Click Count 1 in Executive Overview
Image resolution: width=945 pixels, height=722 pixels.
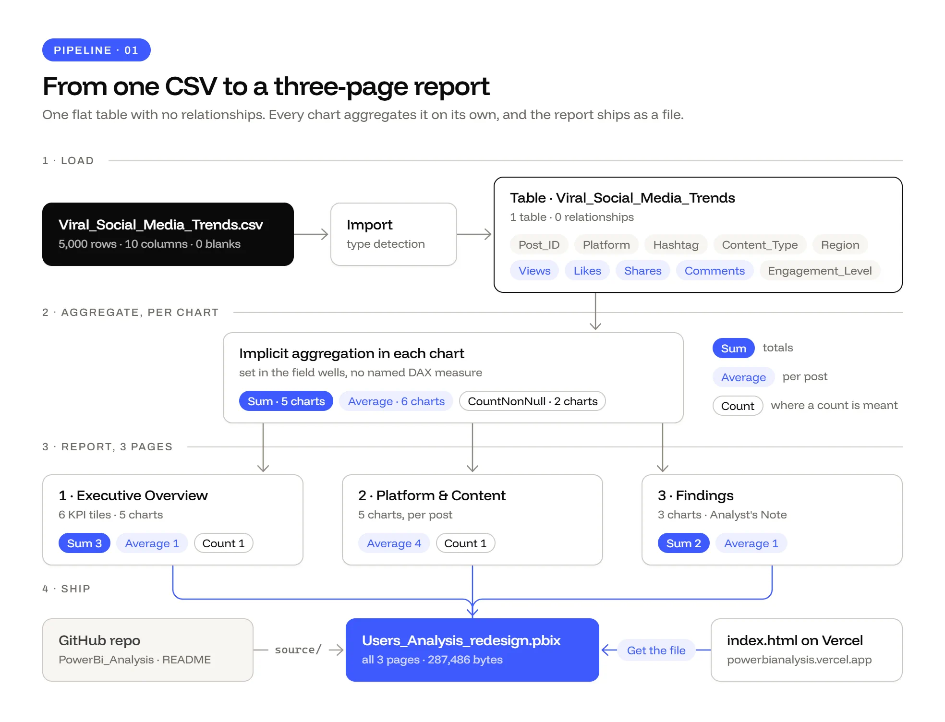[x=223, y=543]
